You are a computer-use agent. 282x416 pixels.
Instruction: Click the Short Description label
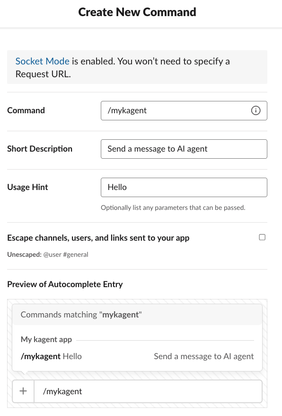tap(40, 149)
